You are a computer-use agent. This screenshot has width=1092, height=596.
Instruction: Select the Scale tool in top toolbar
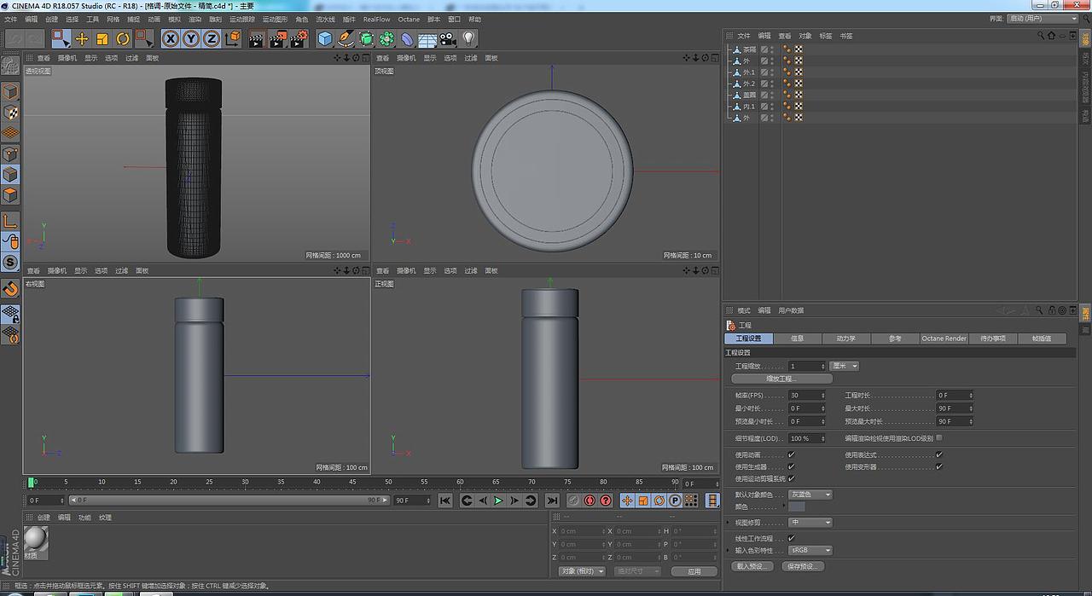point(102,38)
